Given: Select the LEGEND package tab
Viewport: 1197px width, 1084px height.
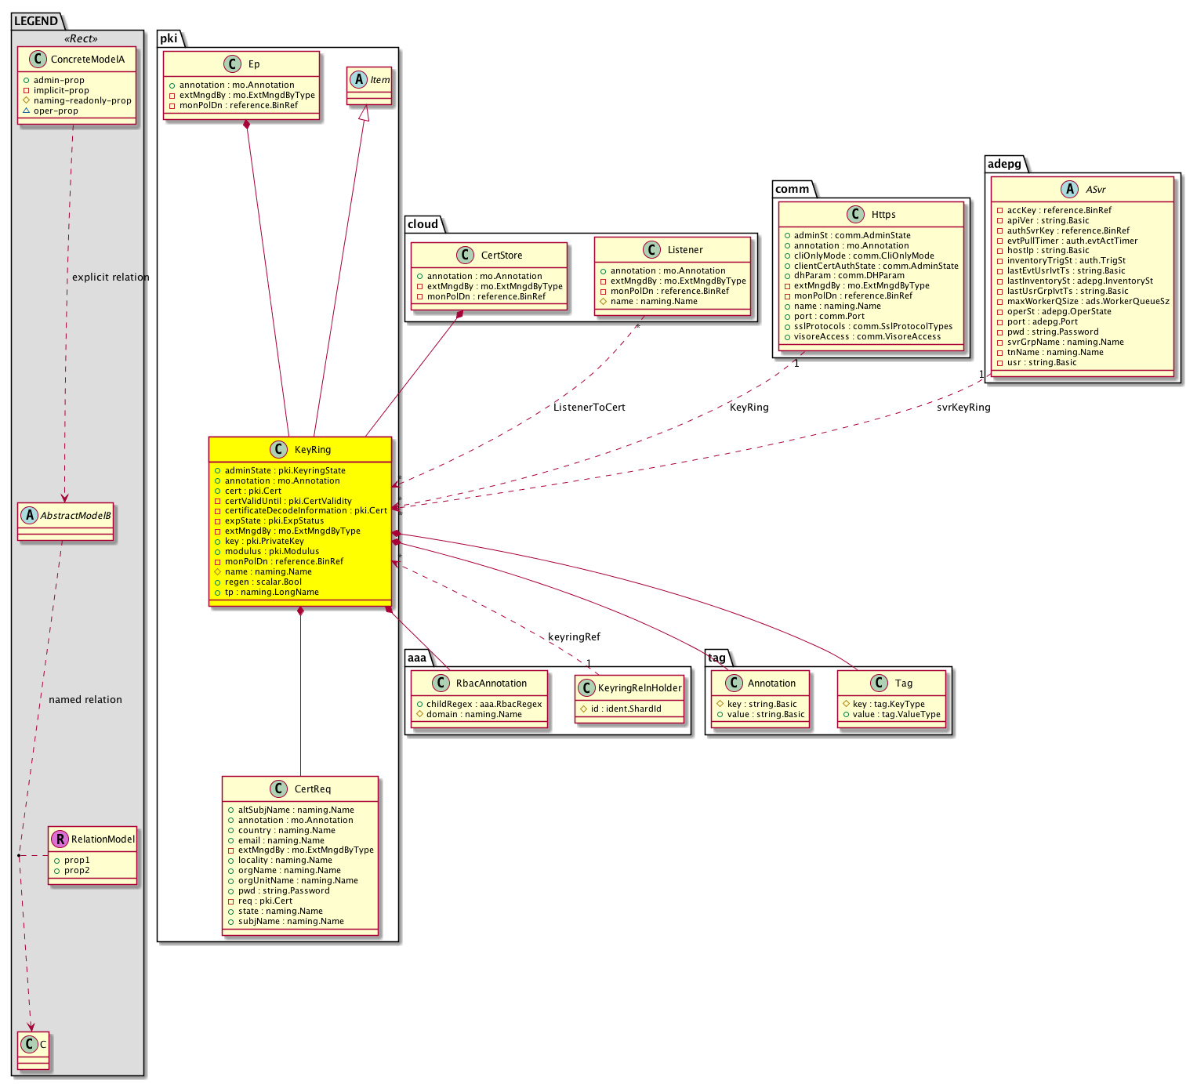Looking at the screenshot, I should tap(36, 21).
